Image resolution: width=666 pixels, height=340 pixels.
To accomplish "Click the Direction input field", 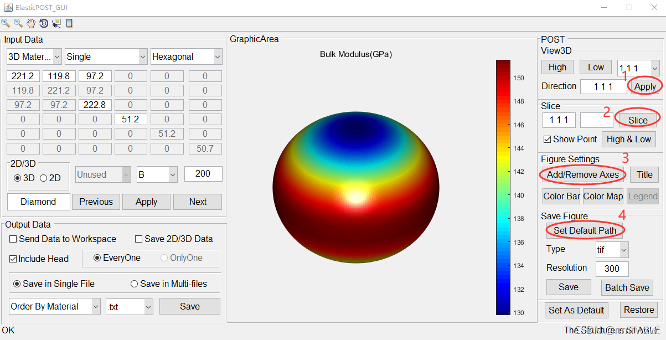I will coord(603,86).
